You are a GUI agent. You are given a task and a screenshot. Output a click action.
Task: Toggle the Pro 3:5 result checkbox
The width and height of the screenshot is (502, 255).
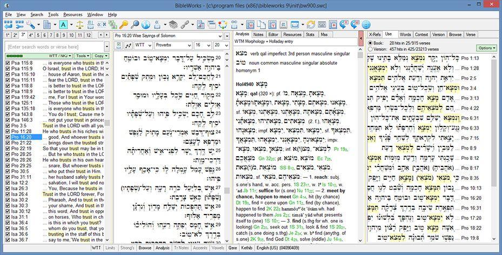(x=8, y=126)
